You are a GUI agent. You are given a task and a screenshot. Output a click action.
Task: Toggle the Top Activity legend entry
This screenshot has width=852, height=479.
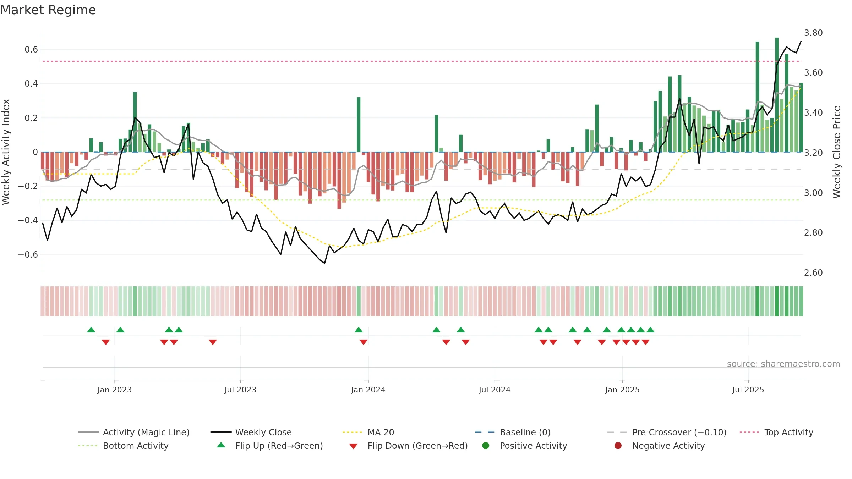point(776,432)
